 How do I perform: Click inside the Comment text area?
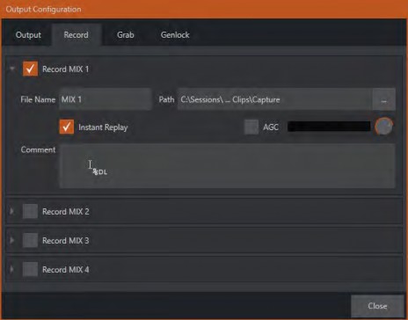[x=227, y=166]
